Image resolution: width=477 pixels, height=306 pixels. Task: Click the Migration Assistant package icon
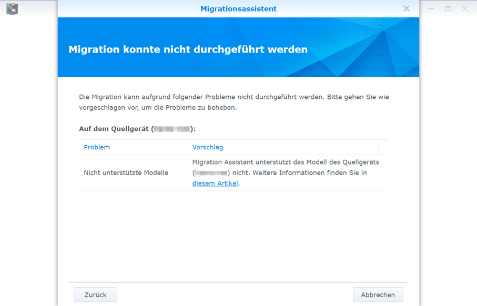[x=12, y=8]
